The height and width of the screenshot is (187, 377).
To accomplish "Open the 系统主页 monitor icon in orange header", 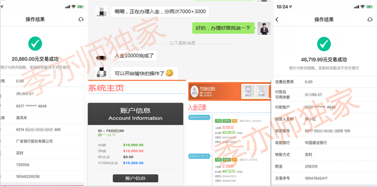I will coord(248,91).
